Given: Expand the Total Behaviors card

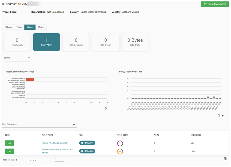Looking at the screenshot, I should [x=76, y=42].
